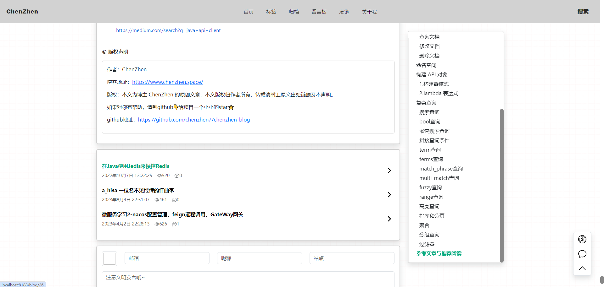Open 参考文章与推荐阅读 in the sidebar
The width and height of the screenshot is (604, 287).
tap(439, 253)
